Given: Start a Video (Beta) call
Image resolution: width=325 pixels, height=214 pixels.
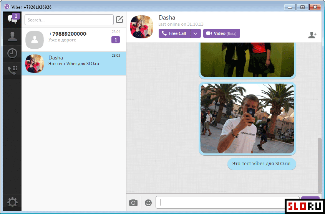Looking at the screenshot, I should click(x=222, y=33).
